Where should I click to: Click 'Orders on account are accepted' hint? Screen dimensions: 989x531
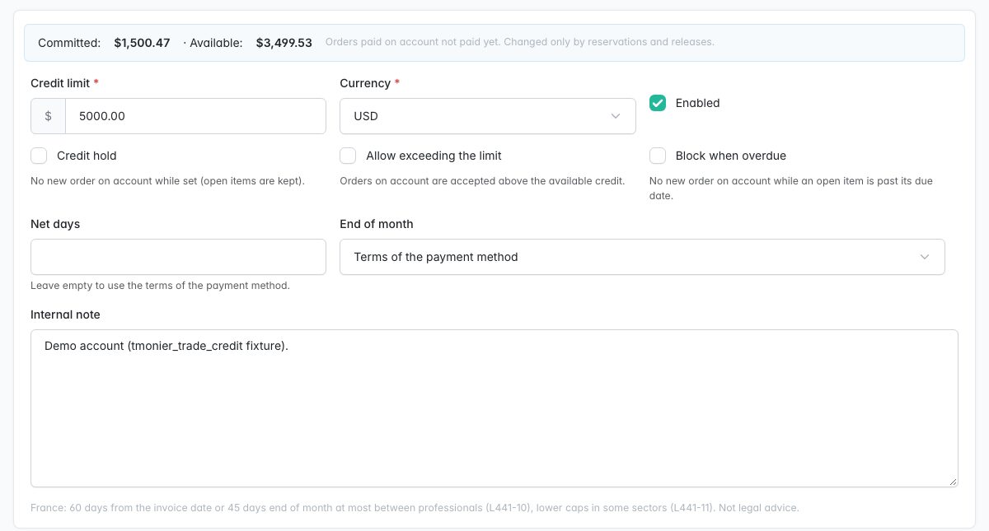(482, 180)
